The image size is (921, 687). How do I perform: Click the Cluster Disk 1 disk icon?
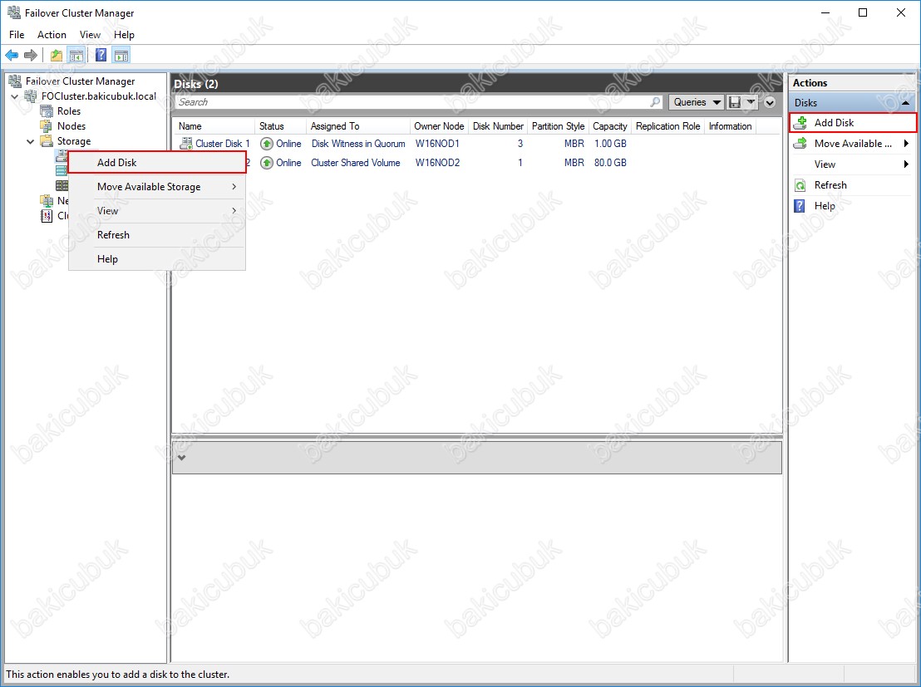pos(186,143)
